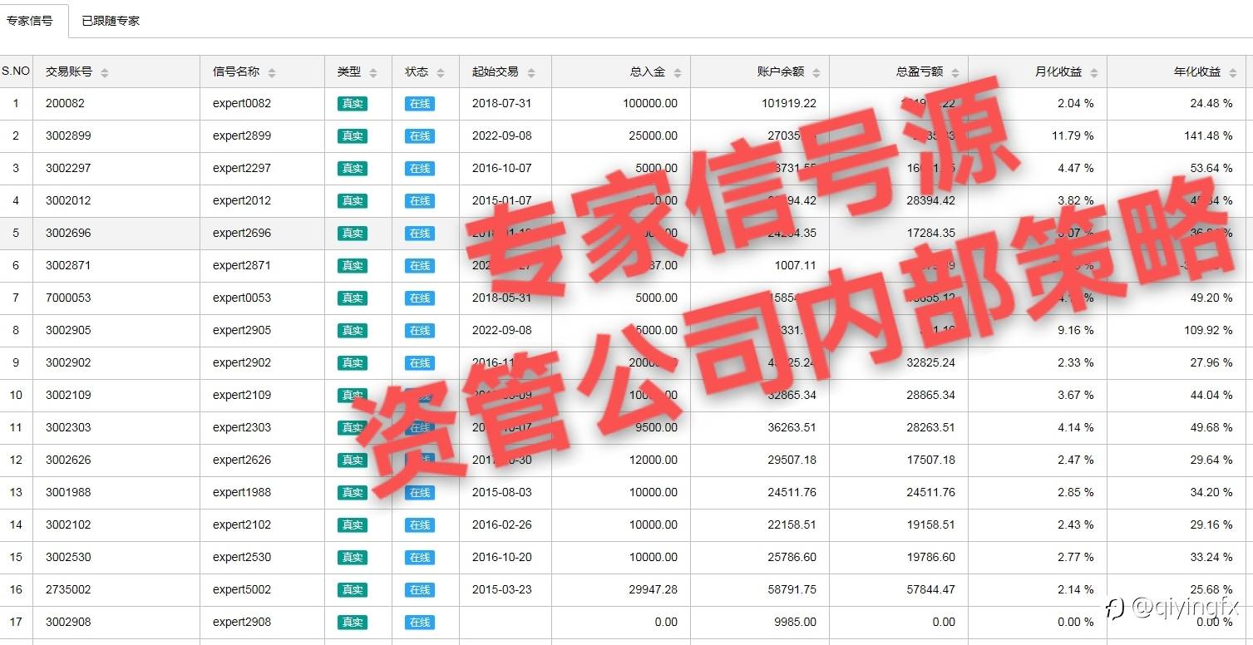Select account number 200082
The height and width of the screenshot is (645, 1253).
point(65,104)
